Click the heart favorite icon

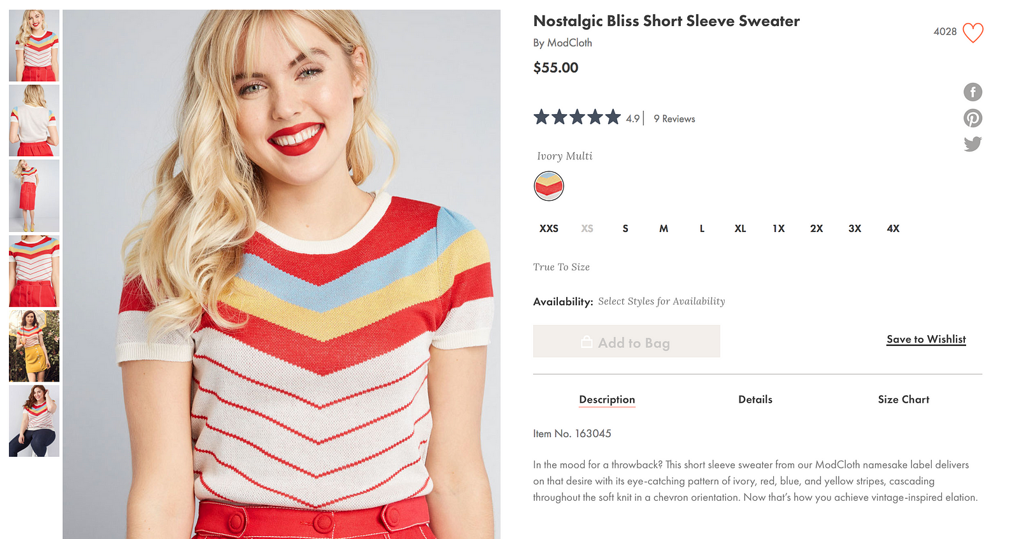pos(973,32)
